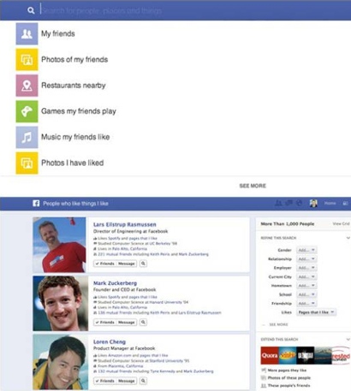Click the Quora page thumbnail
The image size is (351, 391).
coord(270,356)
